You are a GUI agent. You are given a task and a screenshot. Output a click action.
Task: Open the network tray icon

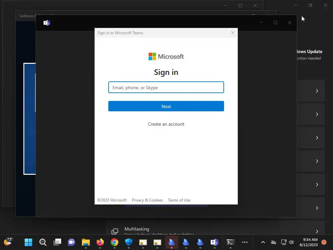pos(284,242)
